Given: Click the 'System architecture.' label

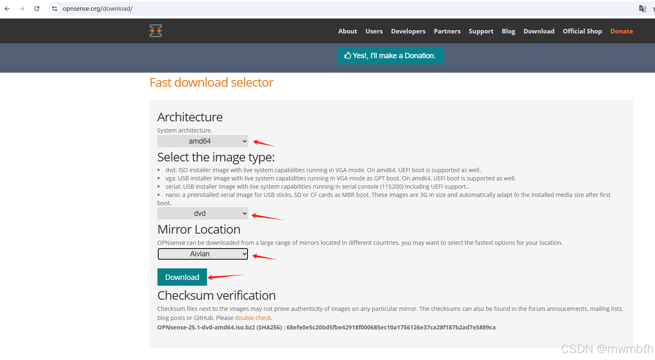Looking at the screenshot, I should pos(185,130).
